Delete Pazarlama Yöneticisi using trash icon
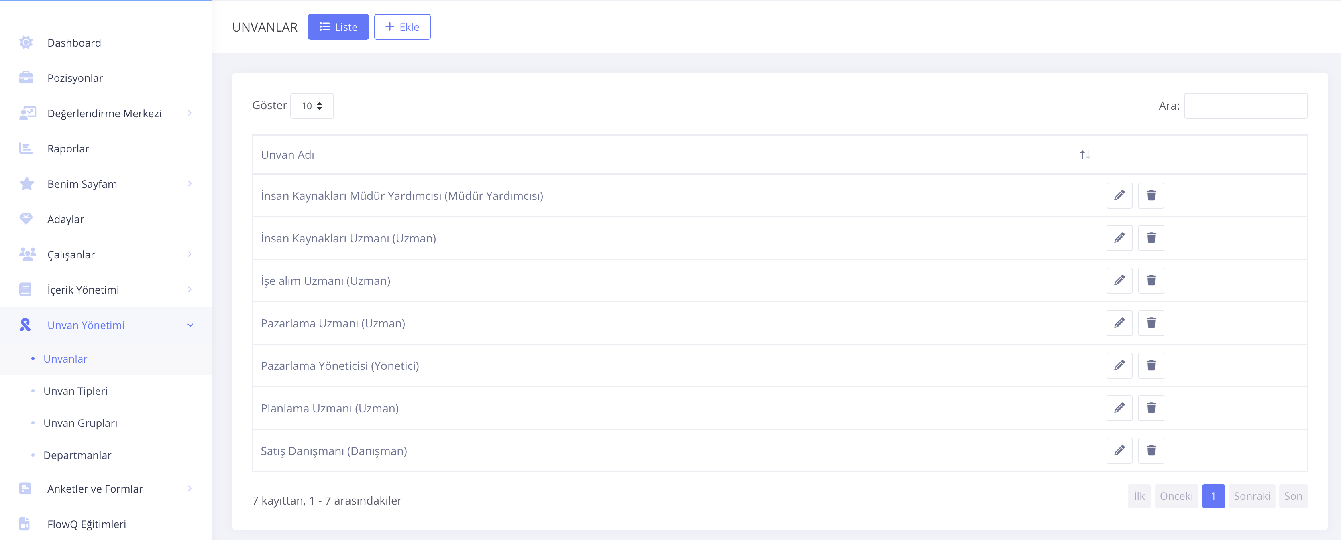The width and height of the screenshot is (1341, 540). pos(1150,366)
